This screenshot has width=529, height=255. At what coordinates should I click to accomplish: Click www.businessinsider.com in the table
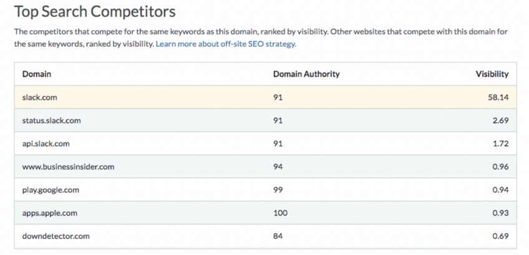(x=68, y=166)
